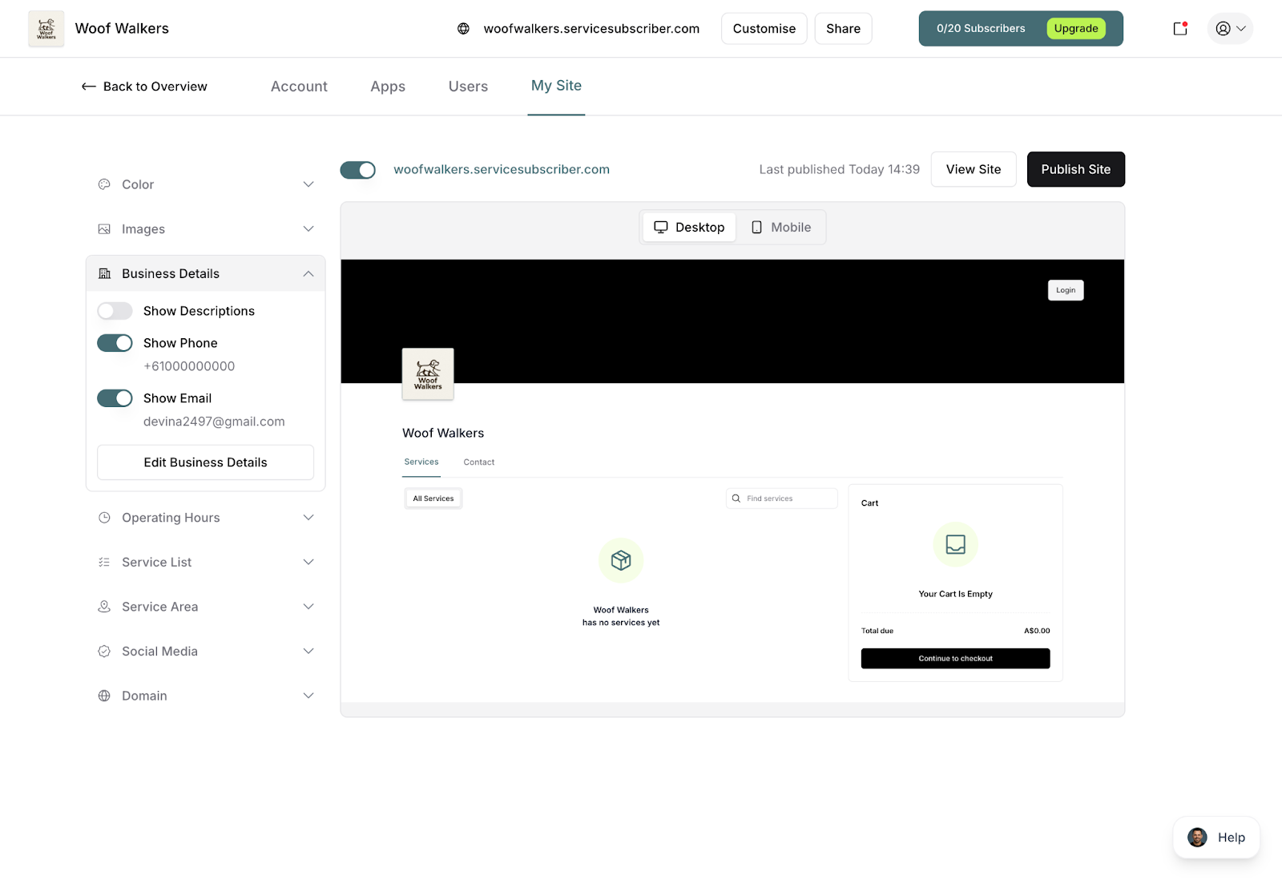
Task: Click the Help avatar icon
Action: coord(1197,838)
